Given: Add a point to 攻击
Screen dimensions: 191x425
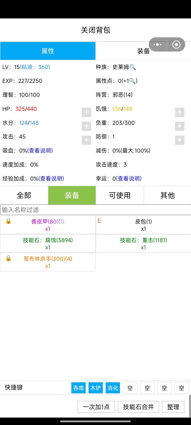Looking at the screenshot, I should pos(86,140).
